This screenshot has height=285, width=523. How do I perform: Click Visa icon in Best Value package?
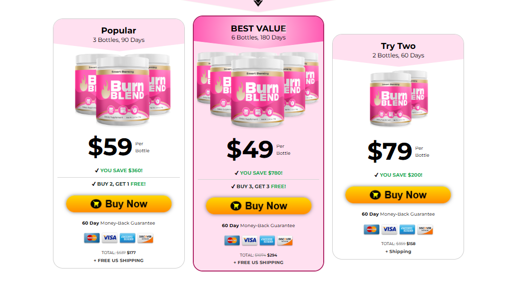pos(249,240)
